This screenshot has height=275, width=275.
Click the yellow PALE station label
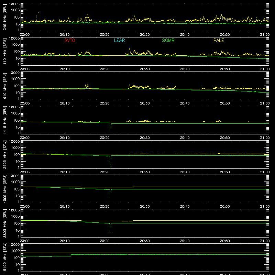[x=219, y=40]
